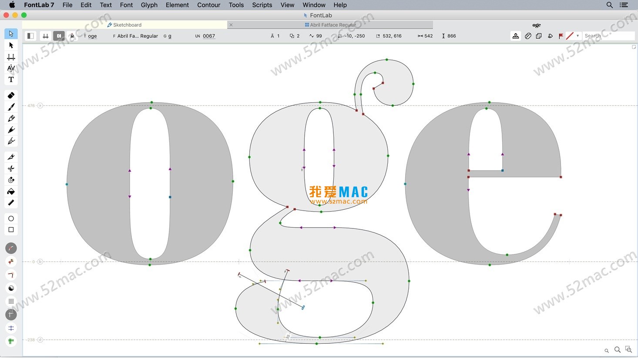The height and width of the screenshot is (359, 638).
Task: Click the height value 866
Action: 452,36
